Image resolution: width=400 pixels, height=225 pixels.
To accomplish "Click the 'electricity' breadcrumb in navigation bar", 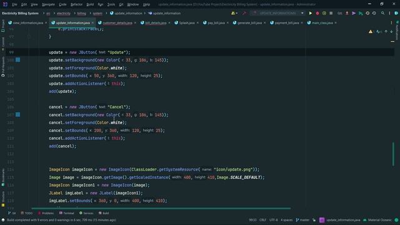I will pos(64,13).
